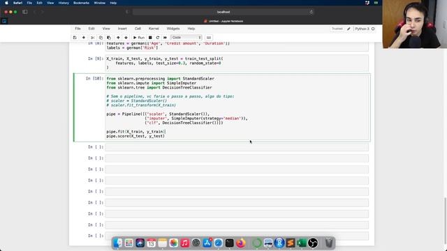Screen dimensions: 447x251
Task: Open App Store from the dock
Action: pyautogui.click(x=207, y=243)
